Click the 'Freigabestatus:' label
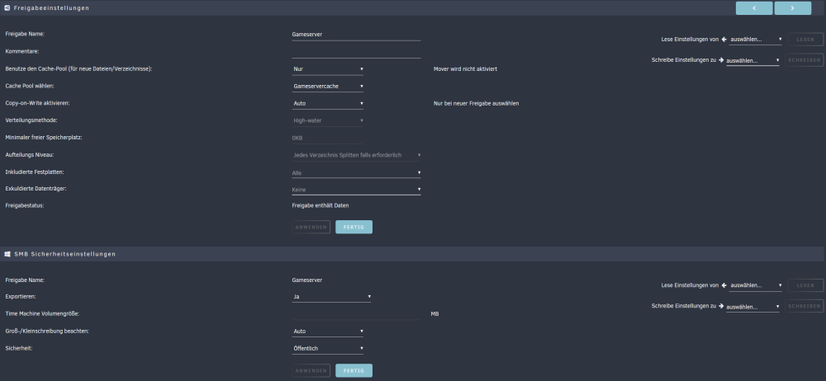Image resolution: width=826 pixels, height=381 pixels. (x=24, y=205)
